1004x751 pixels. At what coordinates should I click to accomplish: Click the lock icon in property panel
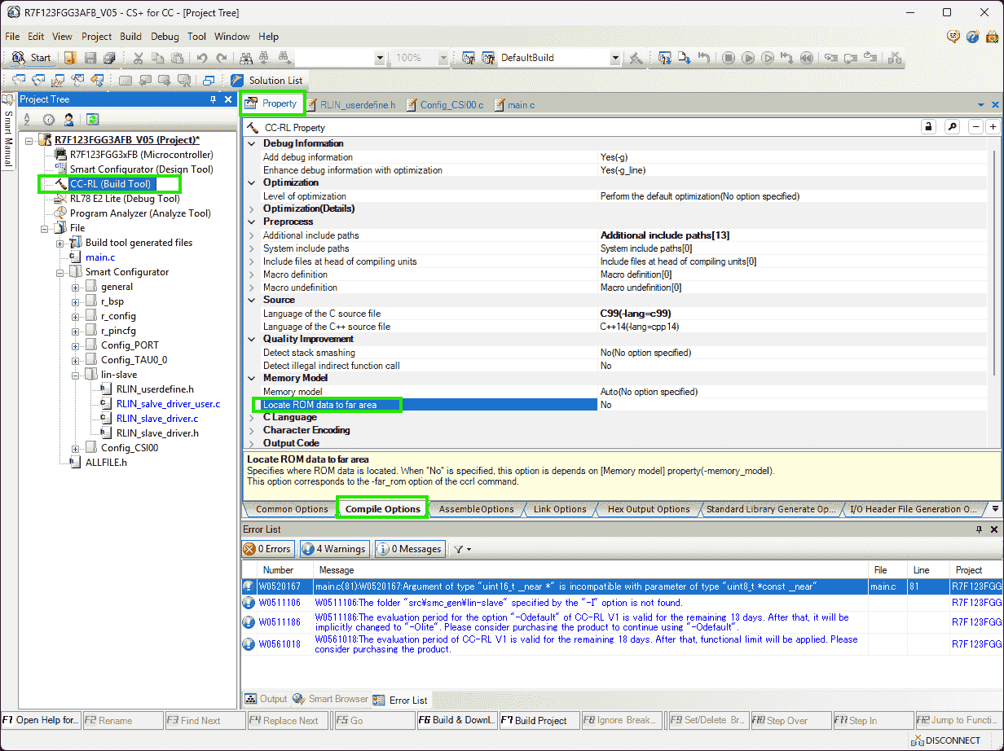(x=927, y=127)
